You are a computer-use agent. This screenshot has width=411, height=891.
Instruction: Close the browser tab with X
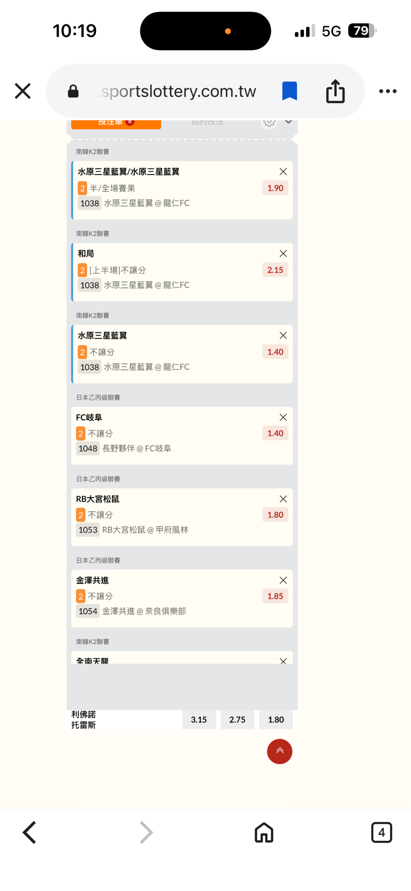(23, 91)
